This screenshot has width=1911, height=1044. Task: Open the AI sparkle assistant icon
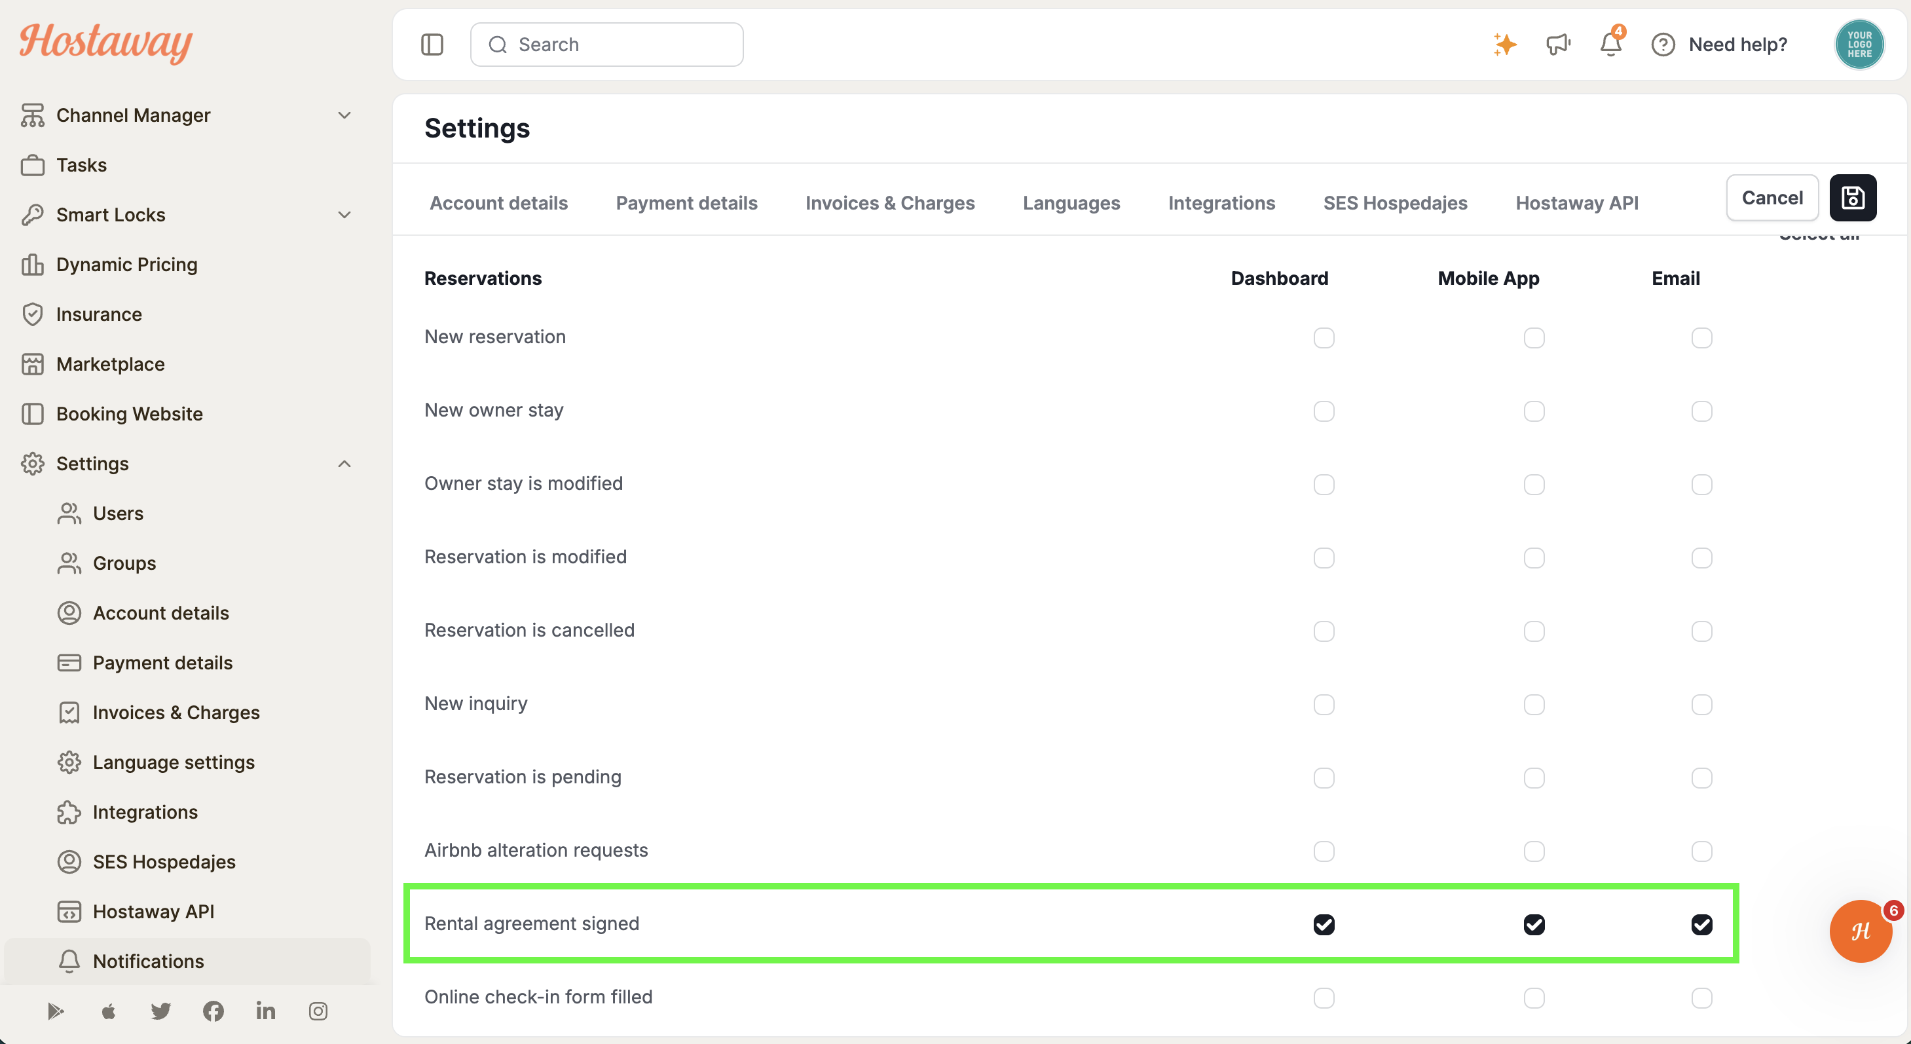1505,45
